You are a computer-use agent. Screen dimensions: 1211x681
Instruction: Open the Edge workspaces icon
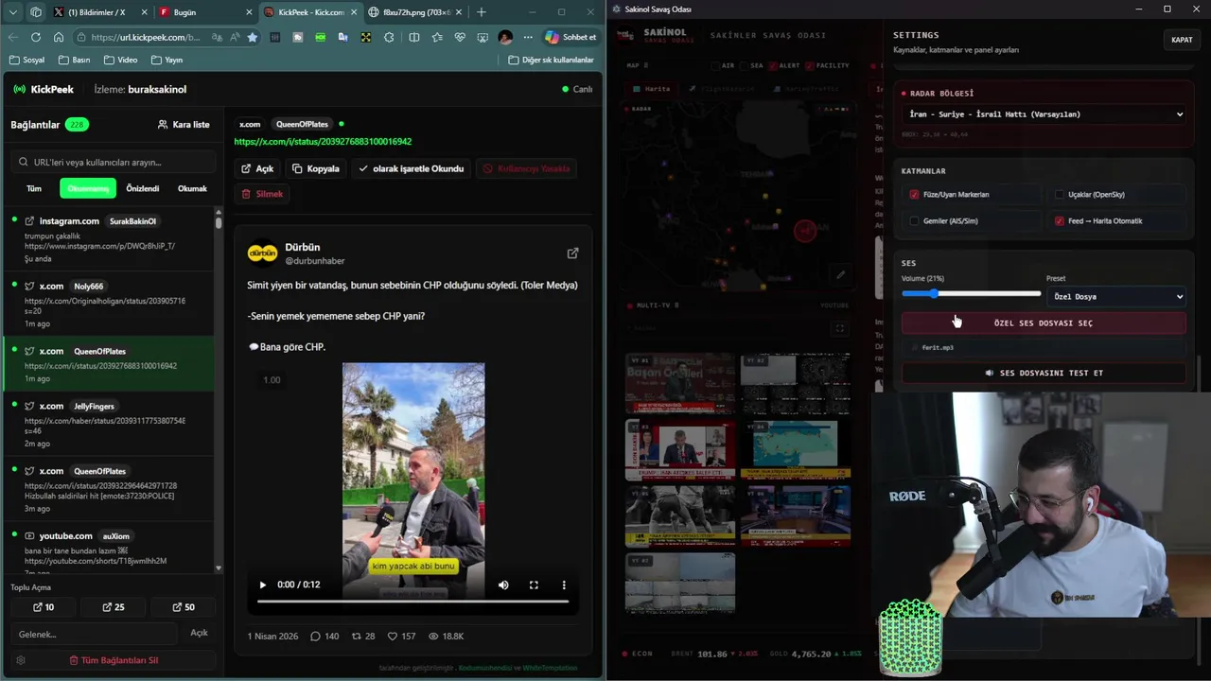(x=36, y=12)
